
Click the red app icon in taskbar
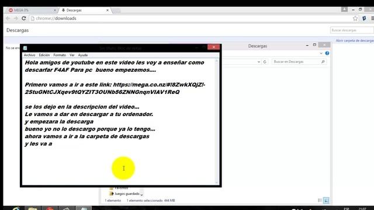(50, 209)
